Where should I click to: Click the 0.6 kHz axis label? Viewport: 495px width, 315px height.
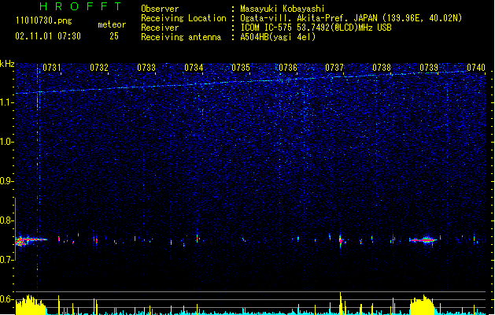(x=7, y=299)
